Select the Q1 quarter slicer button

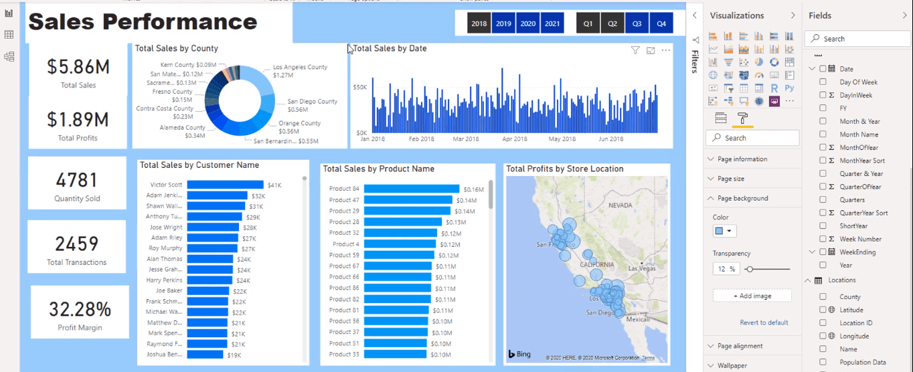[x=588, y=23]
